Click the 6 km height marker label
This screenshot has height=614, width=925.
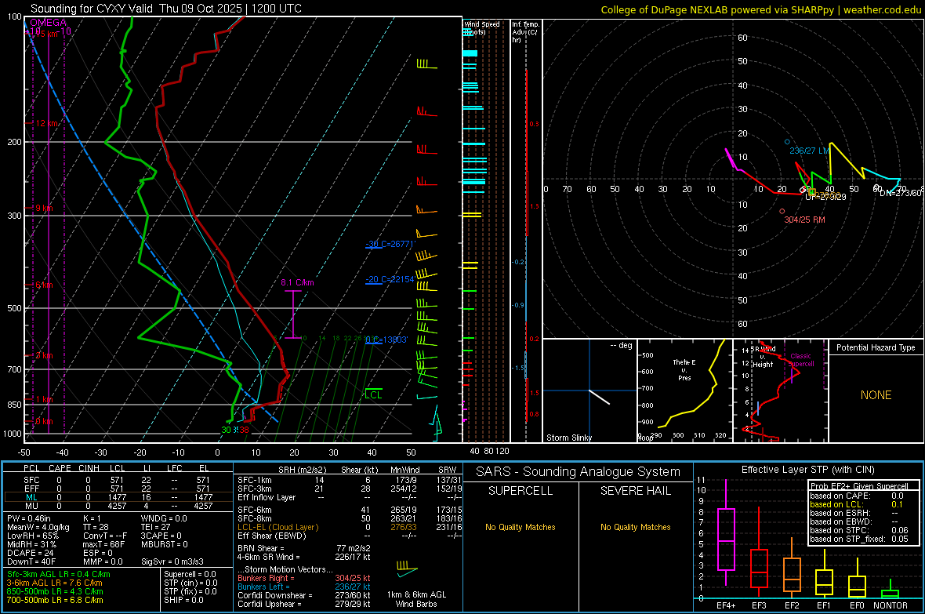44,285
